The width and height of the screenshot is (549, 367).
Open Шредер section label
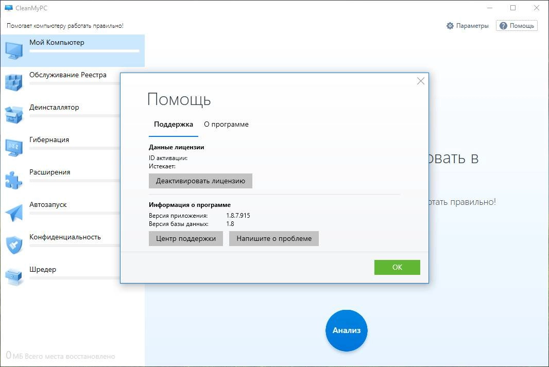click(43, 269)
